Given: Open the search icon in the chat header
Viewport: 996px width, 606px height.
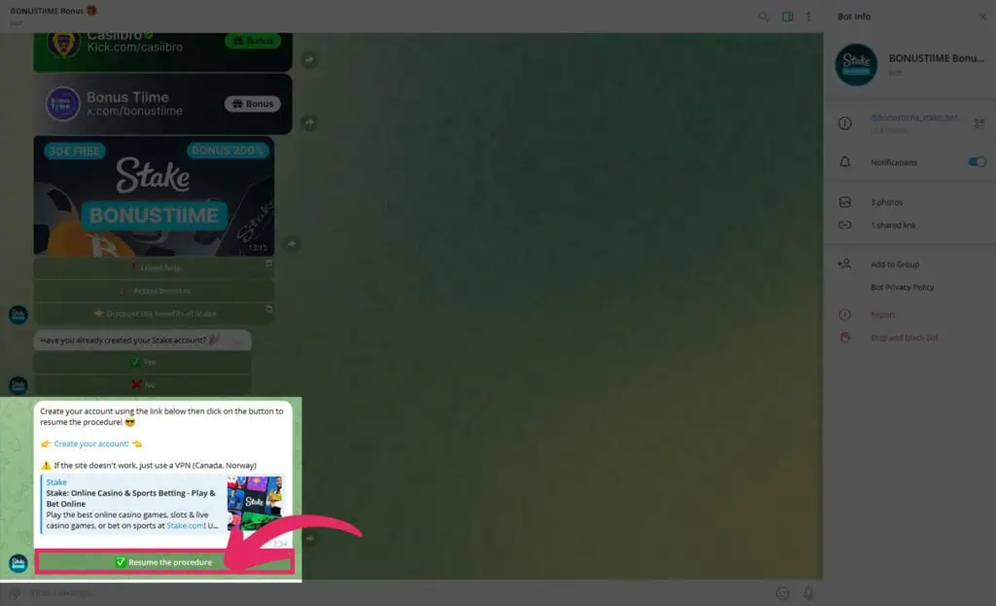Looking at the screenshot, I should [x=765, y=17].
